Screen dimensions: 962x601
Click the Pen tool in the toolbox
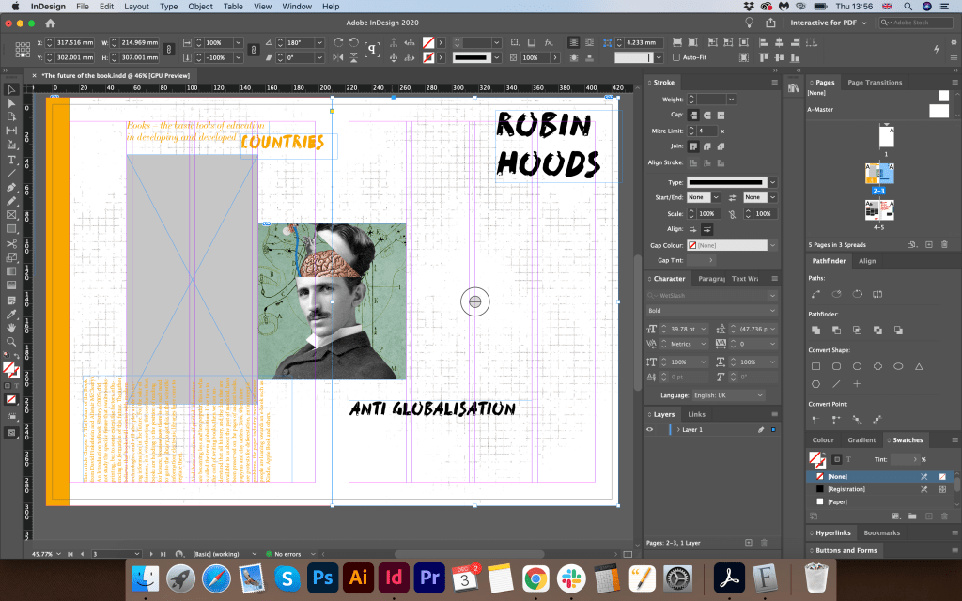(12, 187)
